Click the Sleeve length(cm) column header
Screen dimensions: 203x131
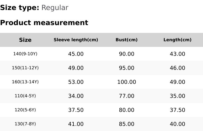point(76,40)
